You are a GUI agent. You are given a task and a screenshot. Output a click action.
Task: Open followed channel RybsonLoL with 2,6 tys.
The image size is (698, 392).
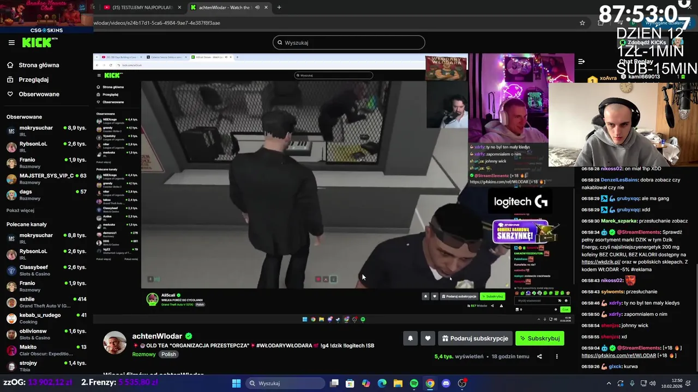click(46, 147)
